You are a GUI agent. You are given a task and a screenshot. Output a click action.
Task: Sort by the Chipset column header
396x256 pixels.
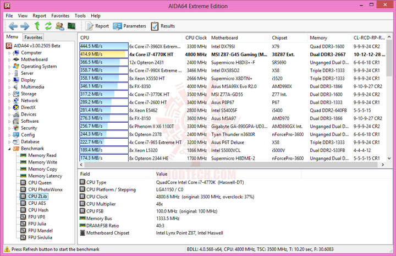(289, 37)
